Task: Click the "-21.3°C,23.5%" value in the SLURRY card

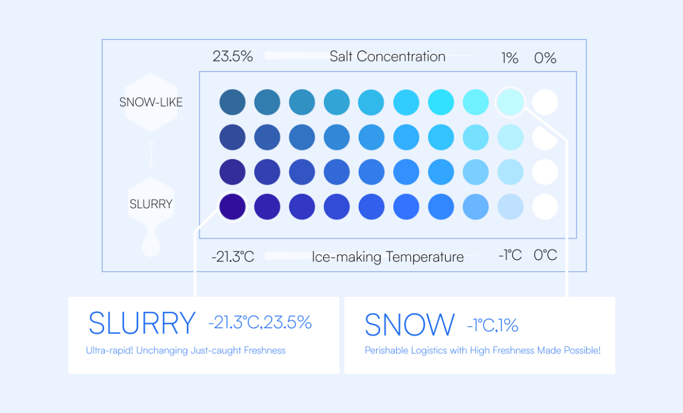Action: [260, 323]
